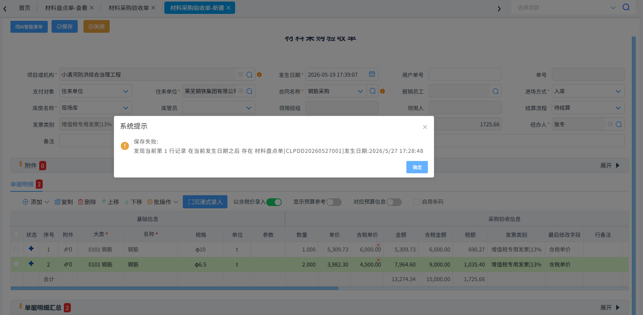The height and width of the screenshot is (315, 643).
Task: Open the calendar picker for 发生日期
Action: [372, 74]
